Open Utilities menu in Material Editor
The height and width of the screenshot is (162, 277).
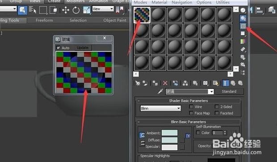coord(223,3)
